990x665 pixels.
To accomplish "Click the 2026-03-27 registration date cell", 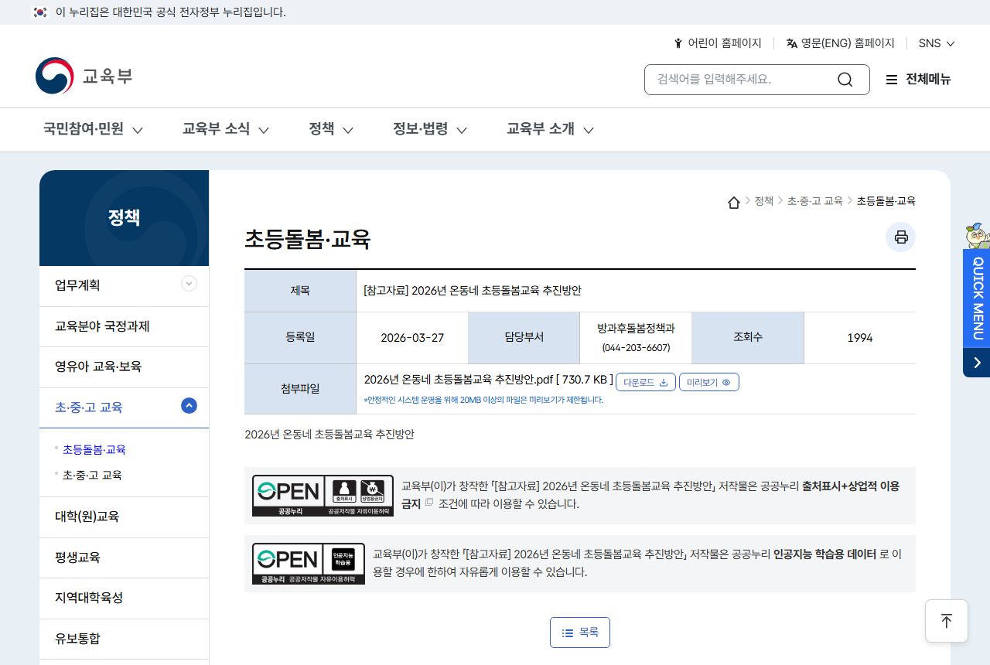I will tap(412, 338).
